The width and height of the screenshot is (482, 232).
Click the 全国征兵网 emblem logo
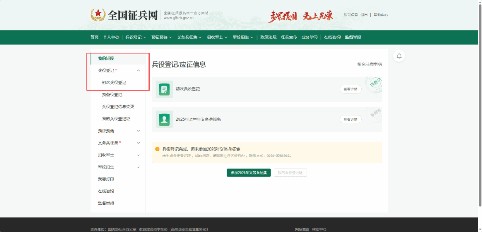click(96, 15)
